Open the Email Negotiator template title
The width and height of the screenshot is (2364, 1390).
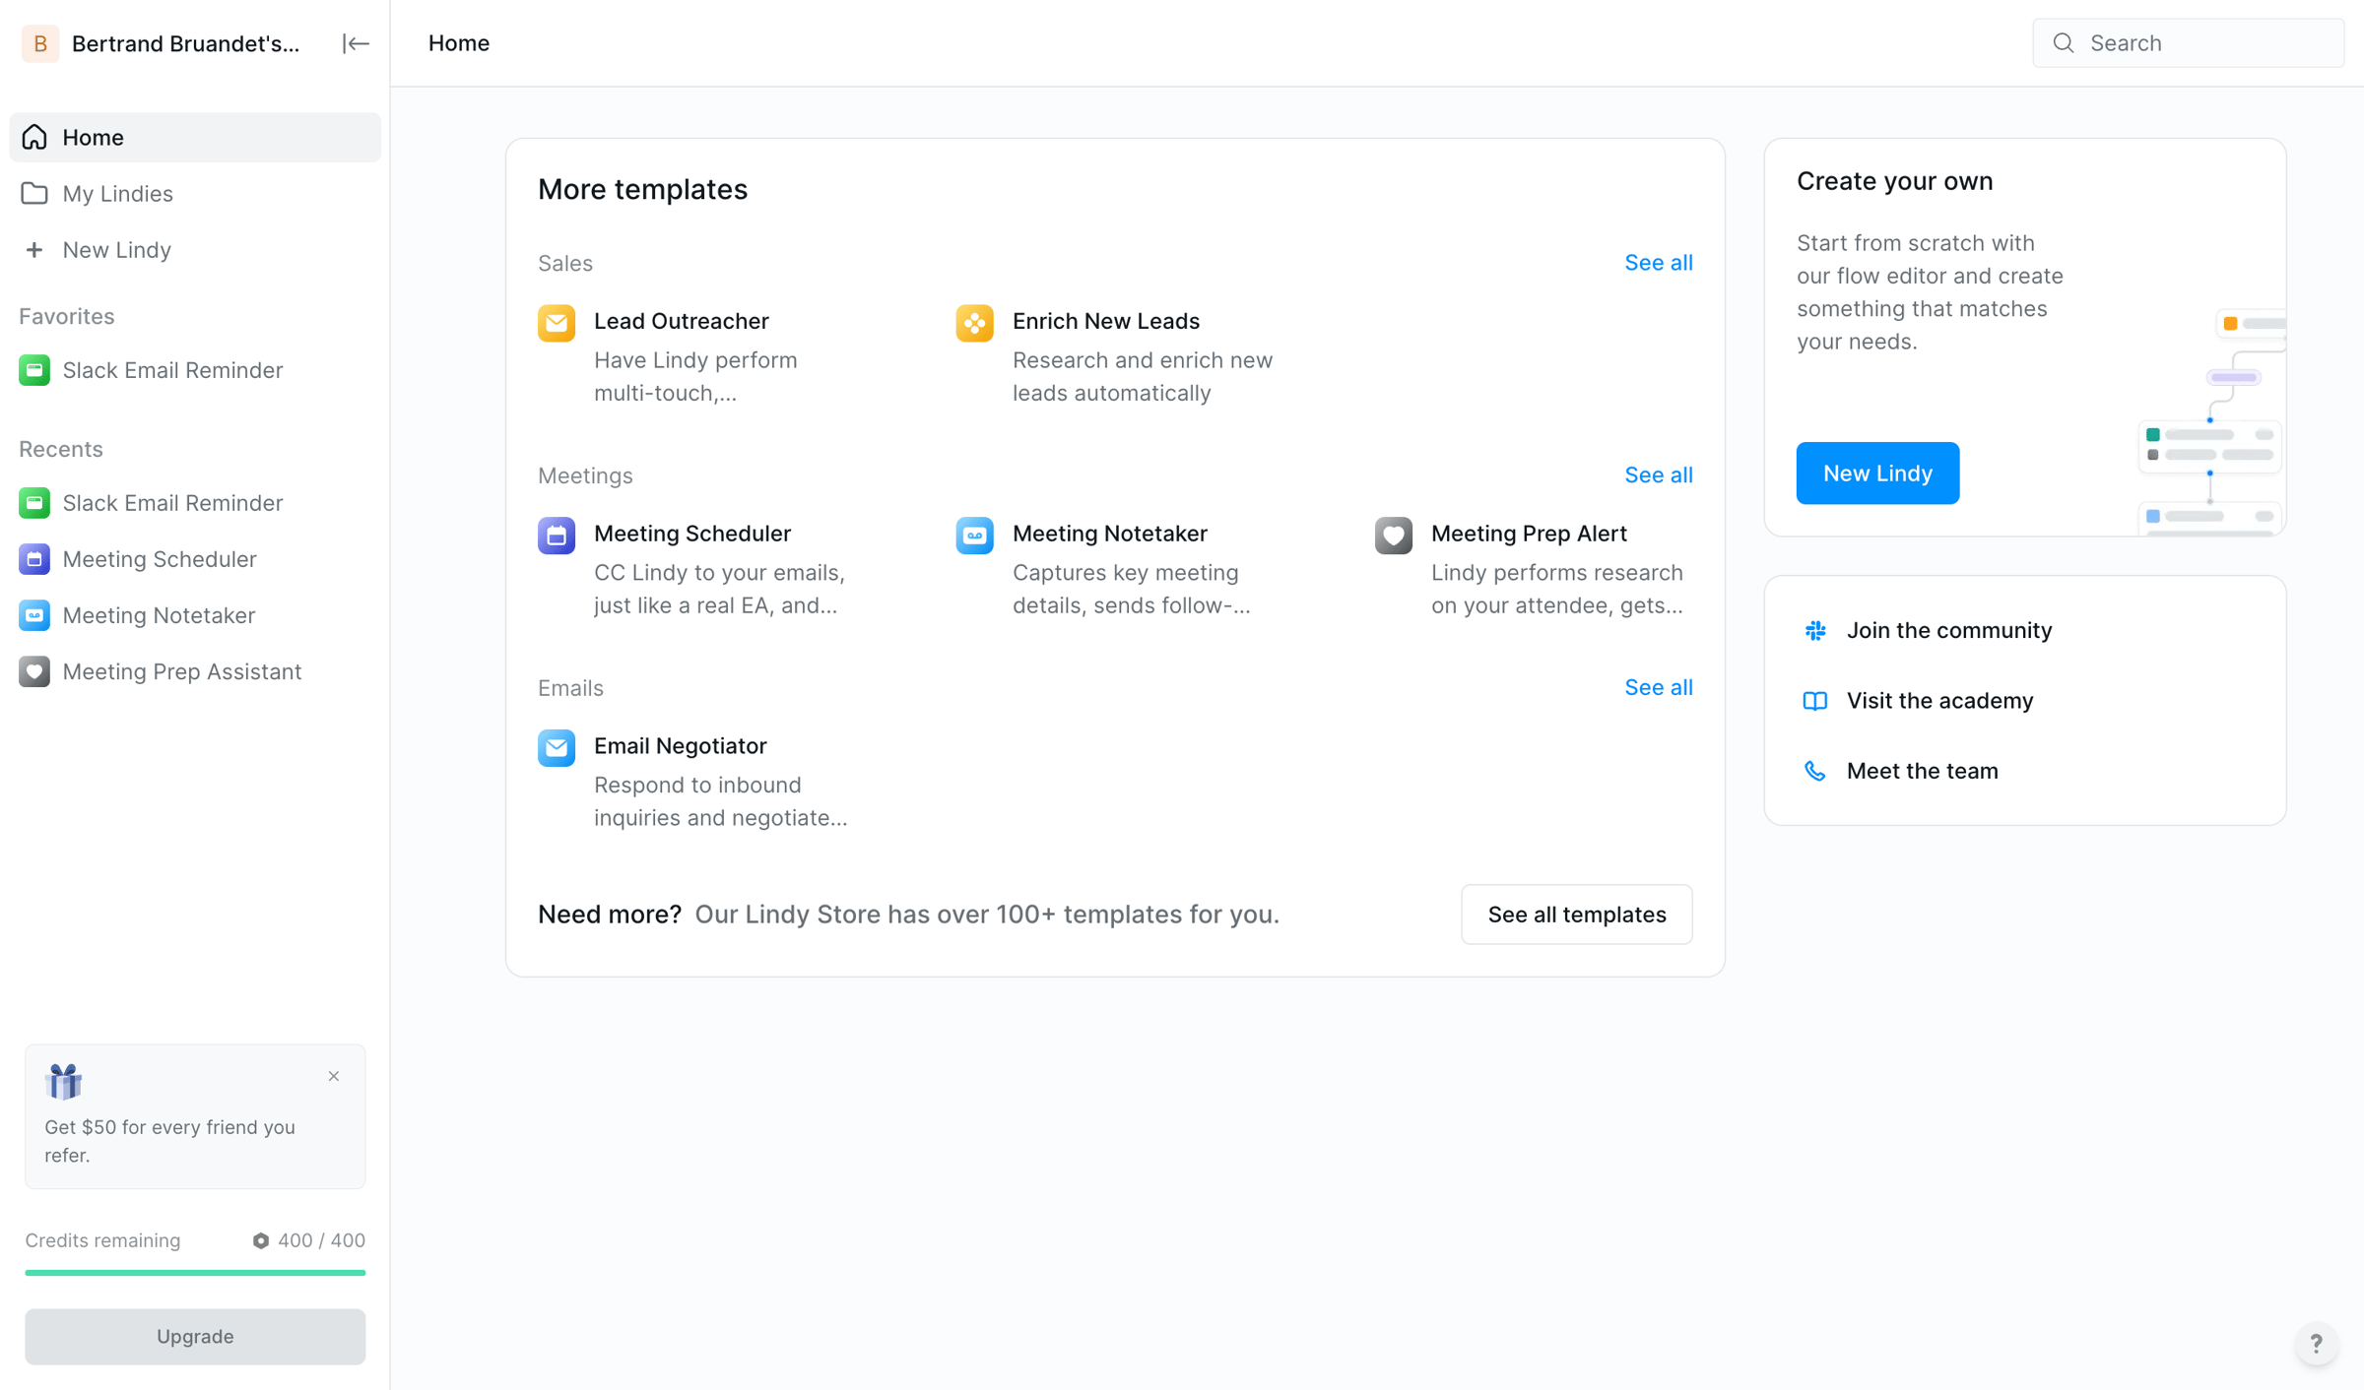coord(681,746)
